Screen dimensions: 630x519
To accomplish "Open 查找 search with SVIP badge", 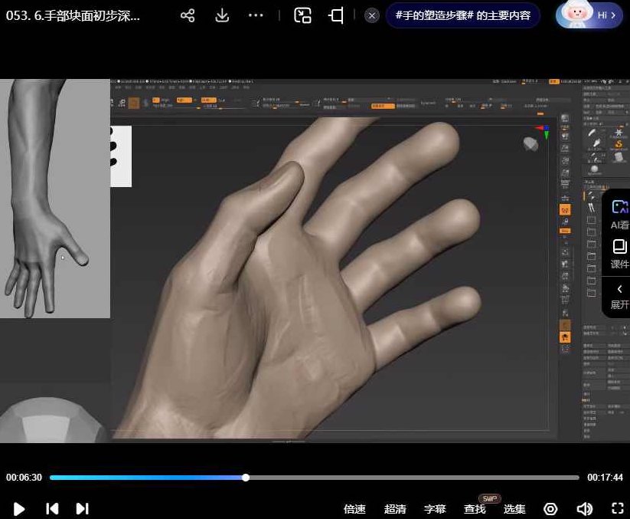I will (475, 508).
